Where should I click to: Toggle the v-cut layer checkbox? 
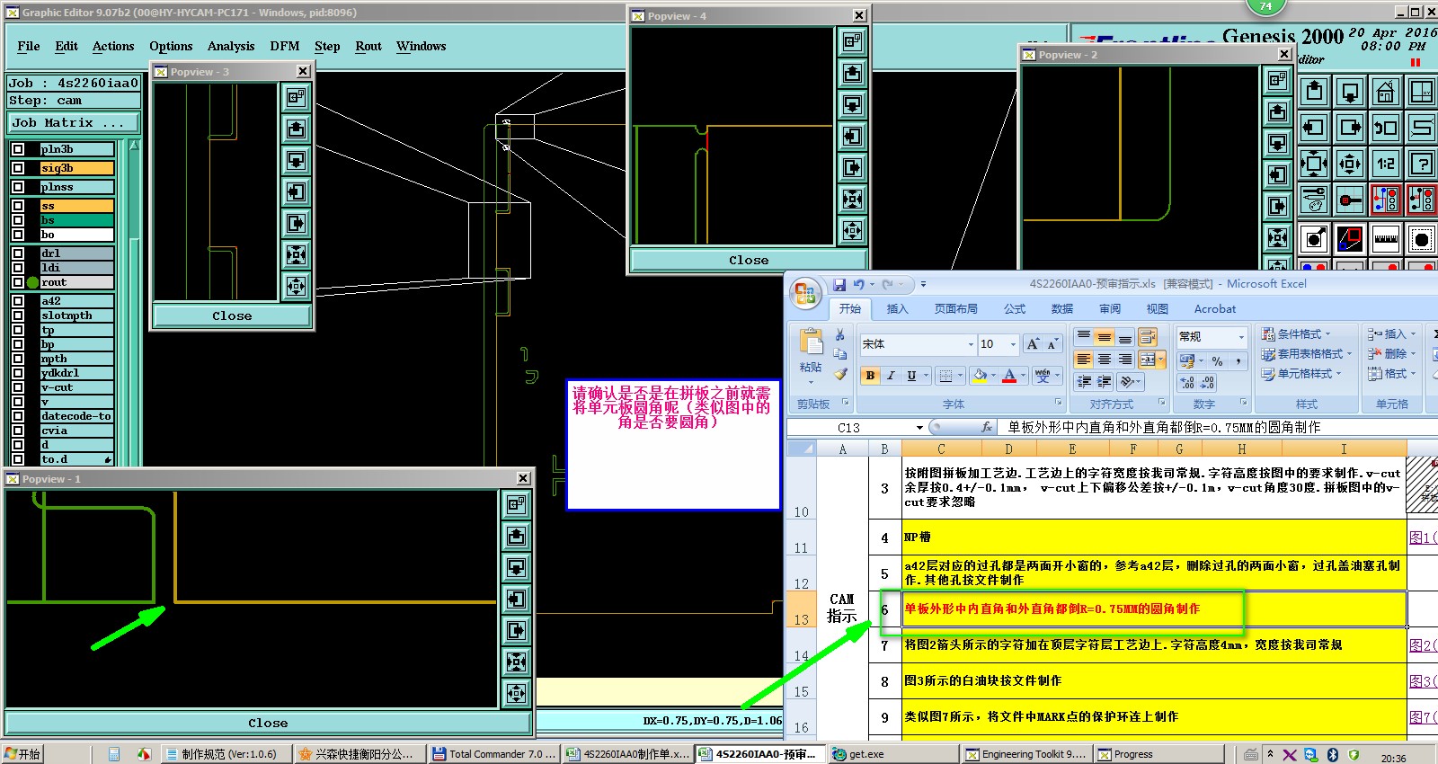pyautogui.click(x=18, y=387)
